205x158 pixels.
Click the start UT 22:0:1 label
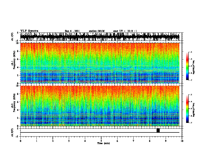tap(125, 31)
